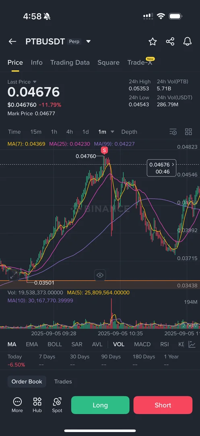This screenshot has width=200, height=436.
Task: Tap the 1 Year performance label
Action: pyautogui.click(x=171, y=356)
